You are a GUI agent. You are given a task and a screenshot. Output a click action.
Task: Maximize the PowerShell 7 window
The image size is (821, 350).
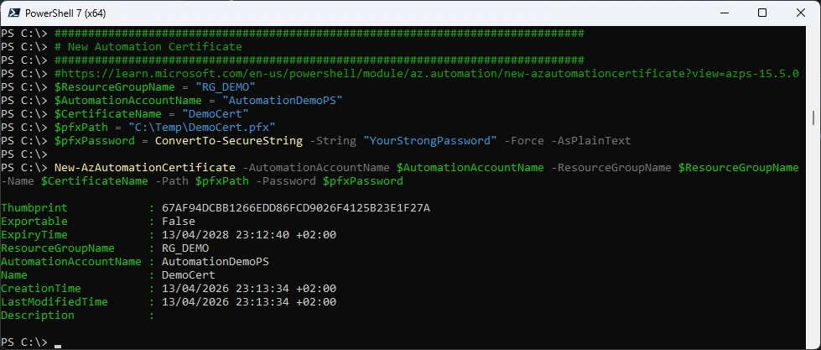point(761,13)
